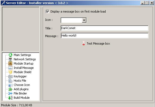The image size is (155, 107).
Task: Select the Hosts File document icon
Action: (x=10, y=81)
